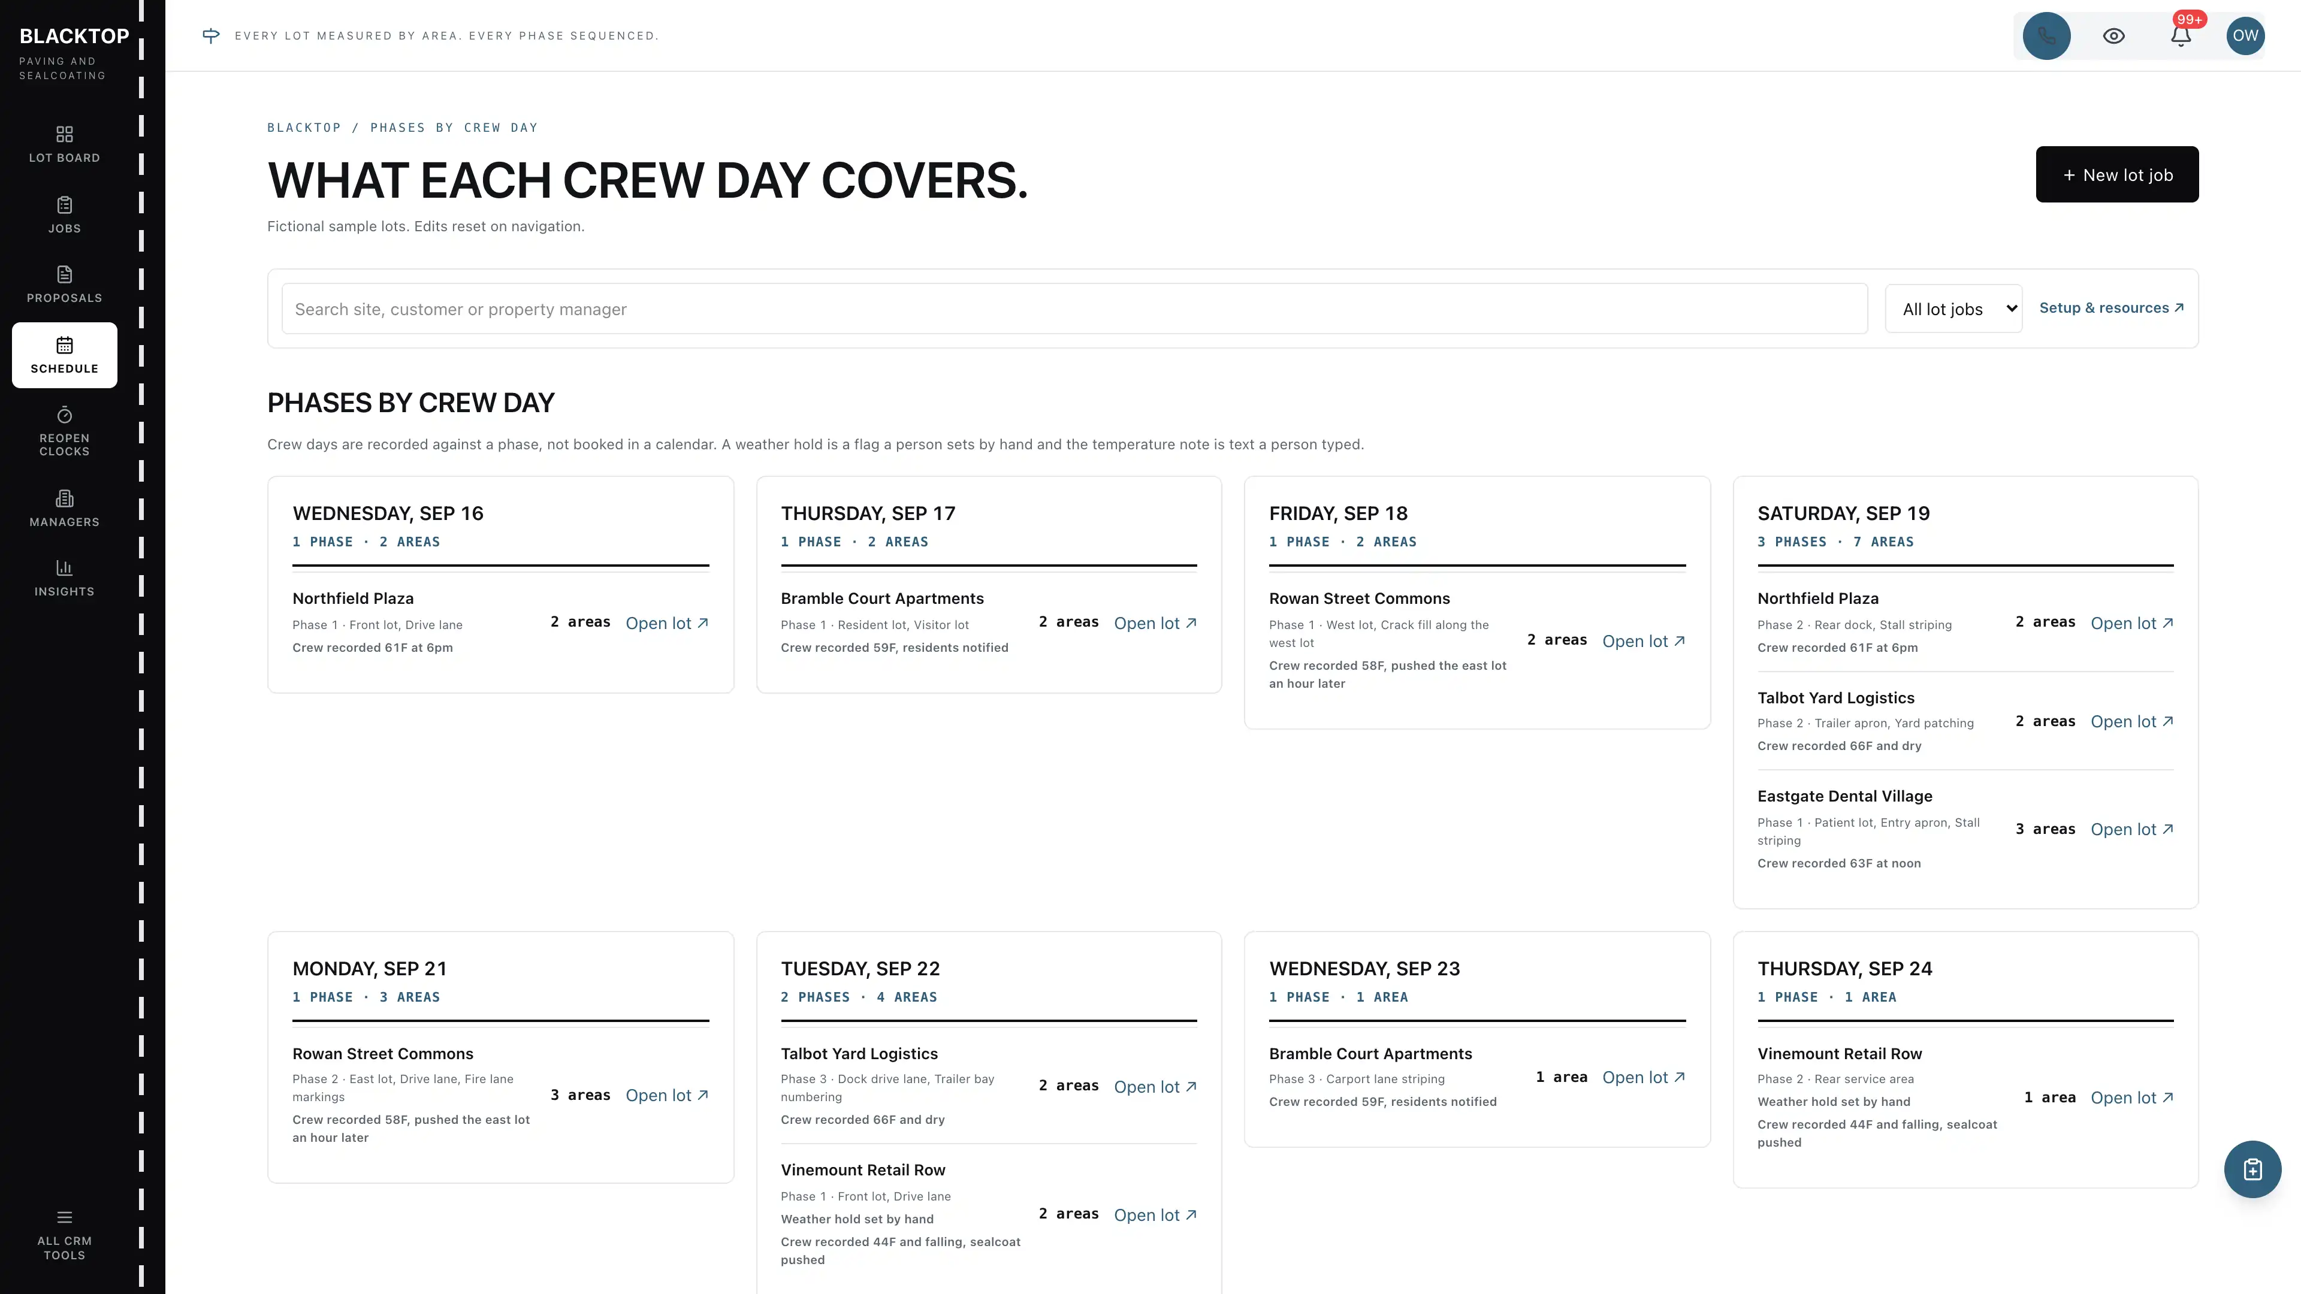
Task: Open the OW user avatar menu
Action: pyautogui.click(x=2246, y=36)
